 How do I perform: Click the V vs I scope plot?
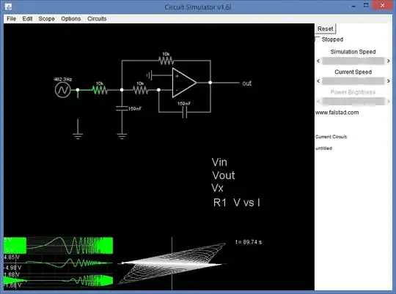pyautogui.click(x=172, y=263)
